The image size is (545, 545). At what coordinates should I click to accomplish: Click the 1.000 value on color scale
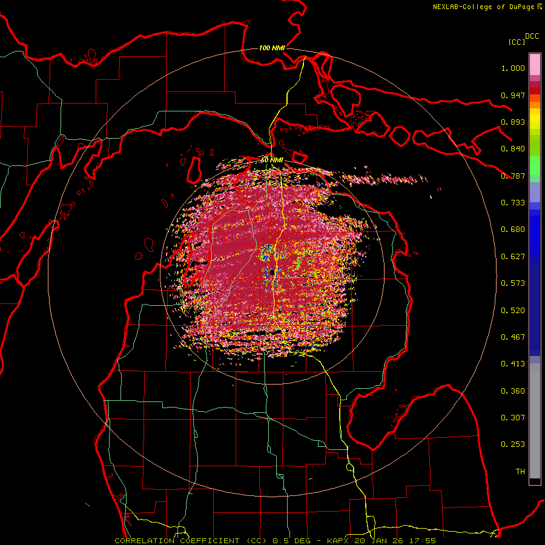tap(513, 68)
